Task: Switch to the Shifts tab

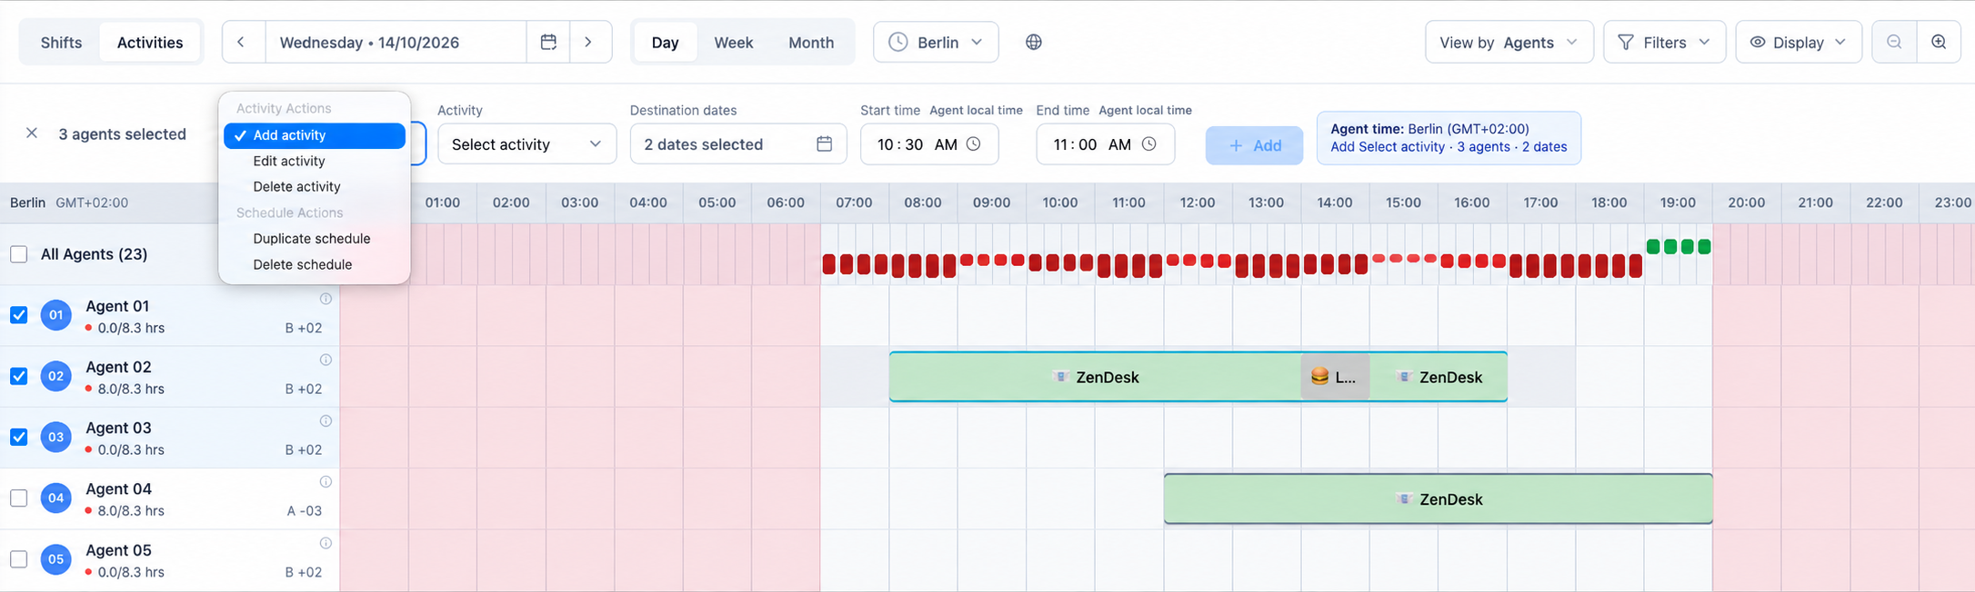Action: 61,42
